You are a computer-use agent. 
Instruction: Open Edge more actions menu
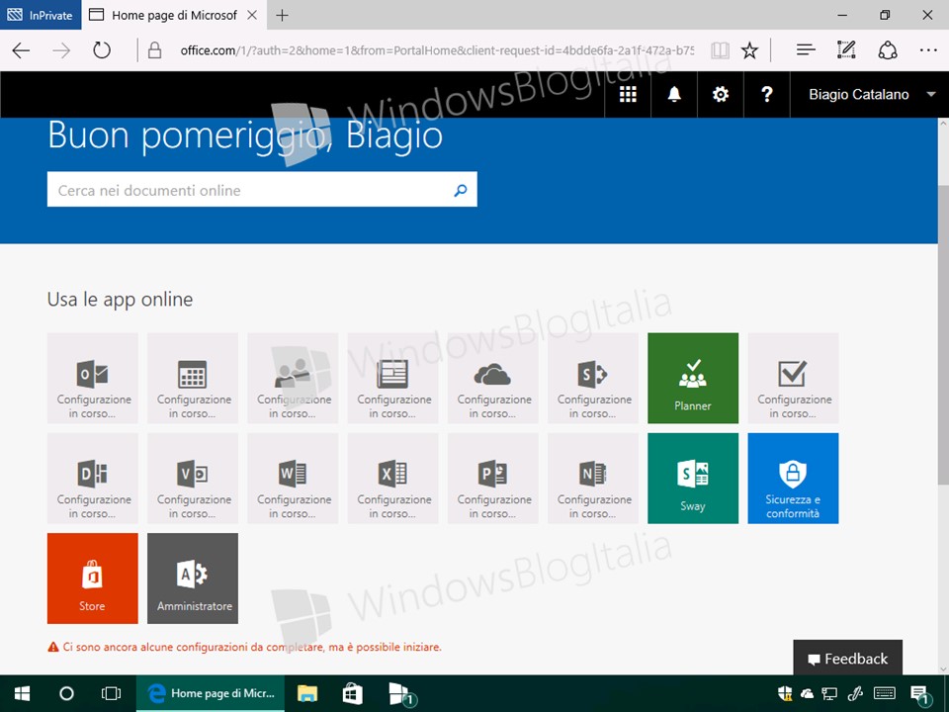(x=928, y=50)
